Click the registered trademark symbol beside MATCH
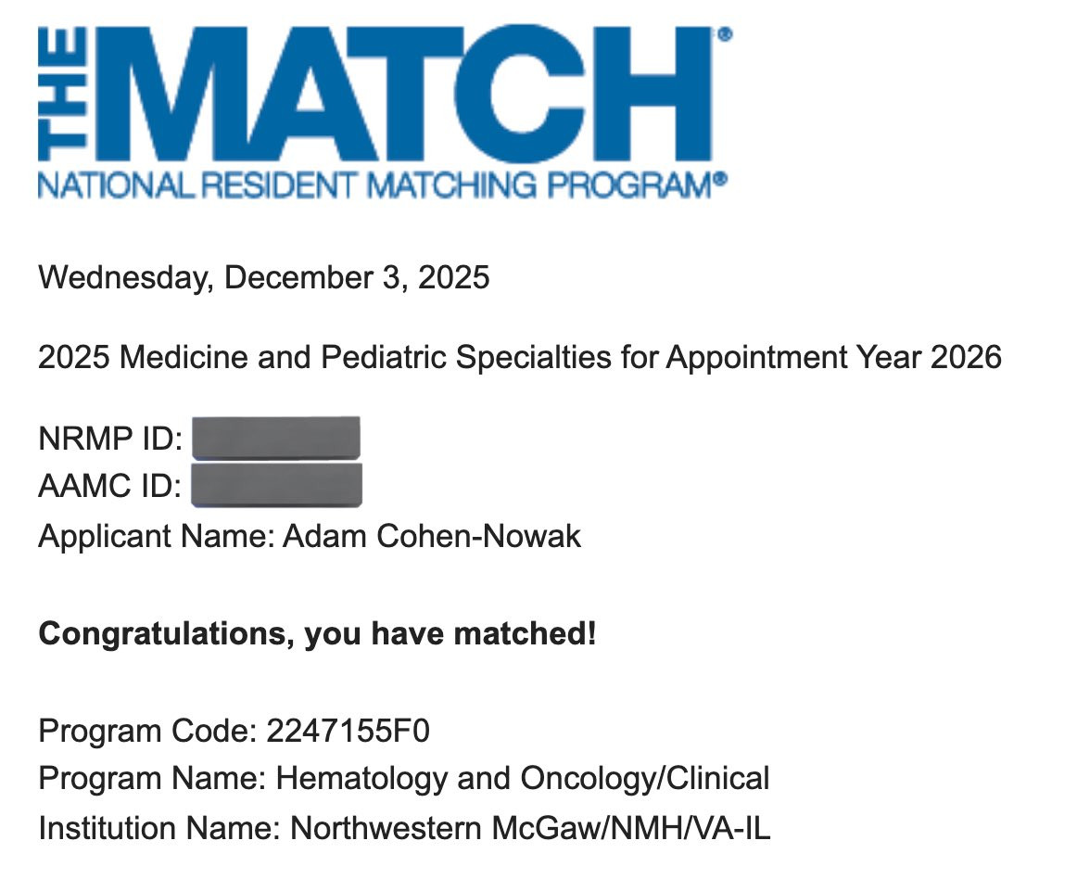Viewport: 1077px width, 879px height. click(725, 34)
